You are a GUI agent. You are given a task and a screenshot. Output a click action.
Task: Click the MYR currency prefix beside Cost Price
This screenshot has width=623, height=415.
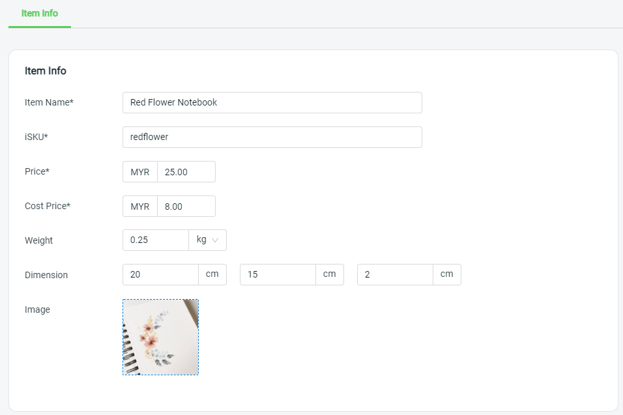(140, 206)
